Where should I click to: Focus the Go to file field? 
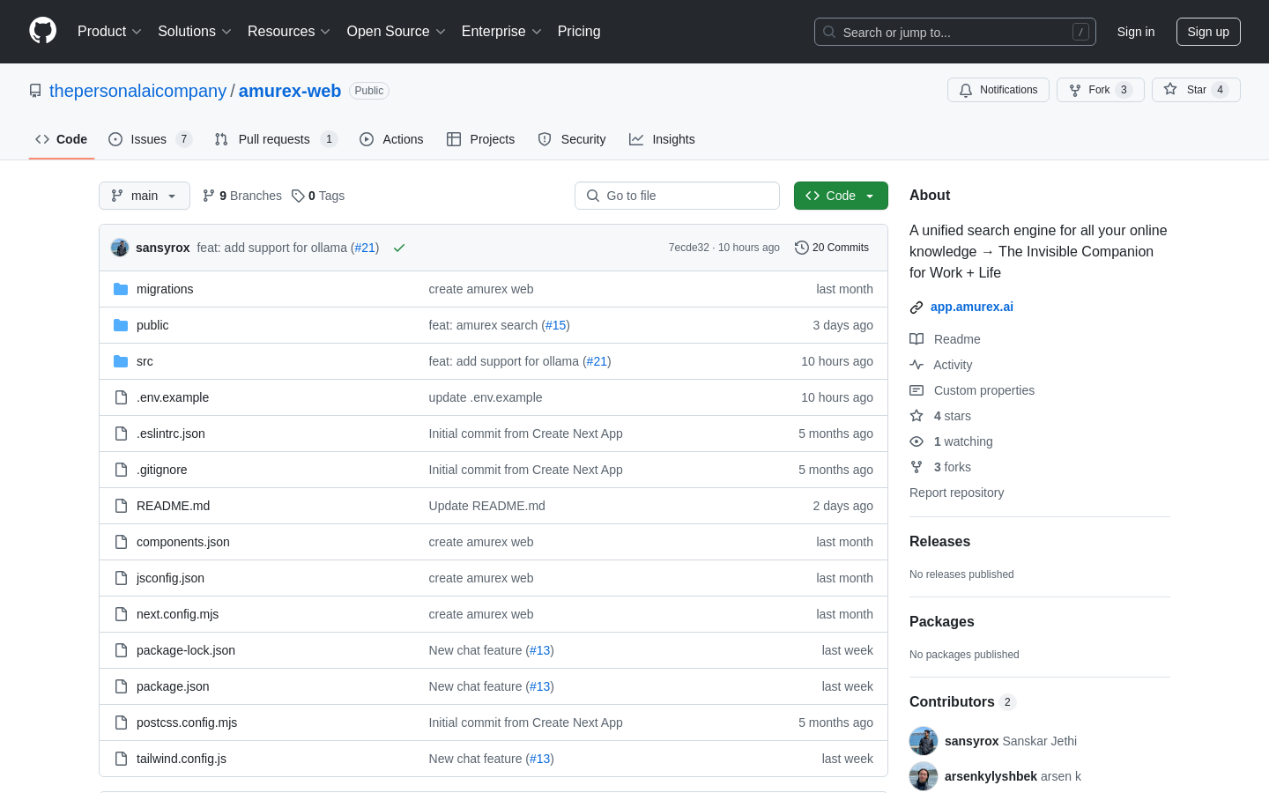pos(677,196)
